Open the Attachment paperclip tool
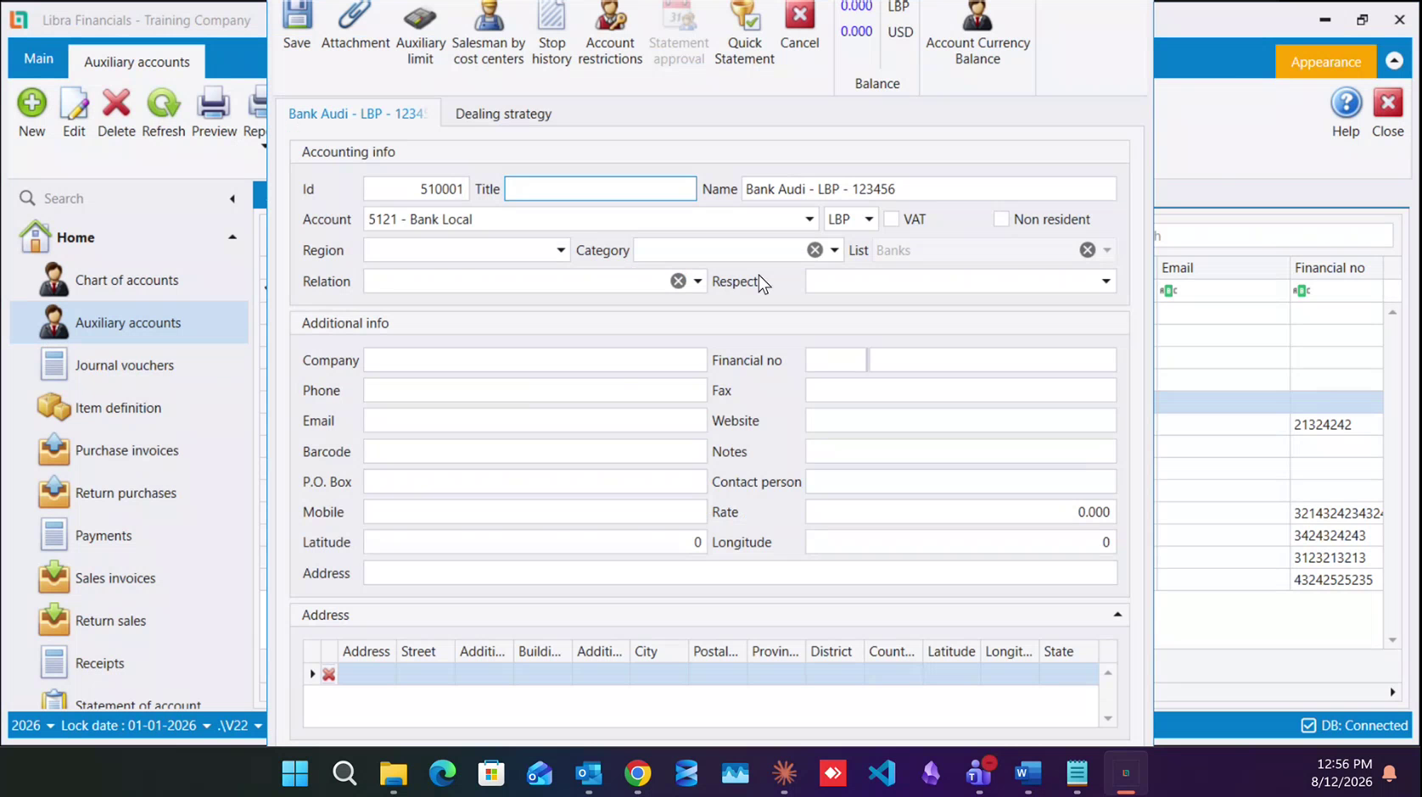The height and width of the screenshot is (797, 1422). (x=355, y=25)
